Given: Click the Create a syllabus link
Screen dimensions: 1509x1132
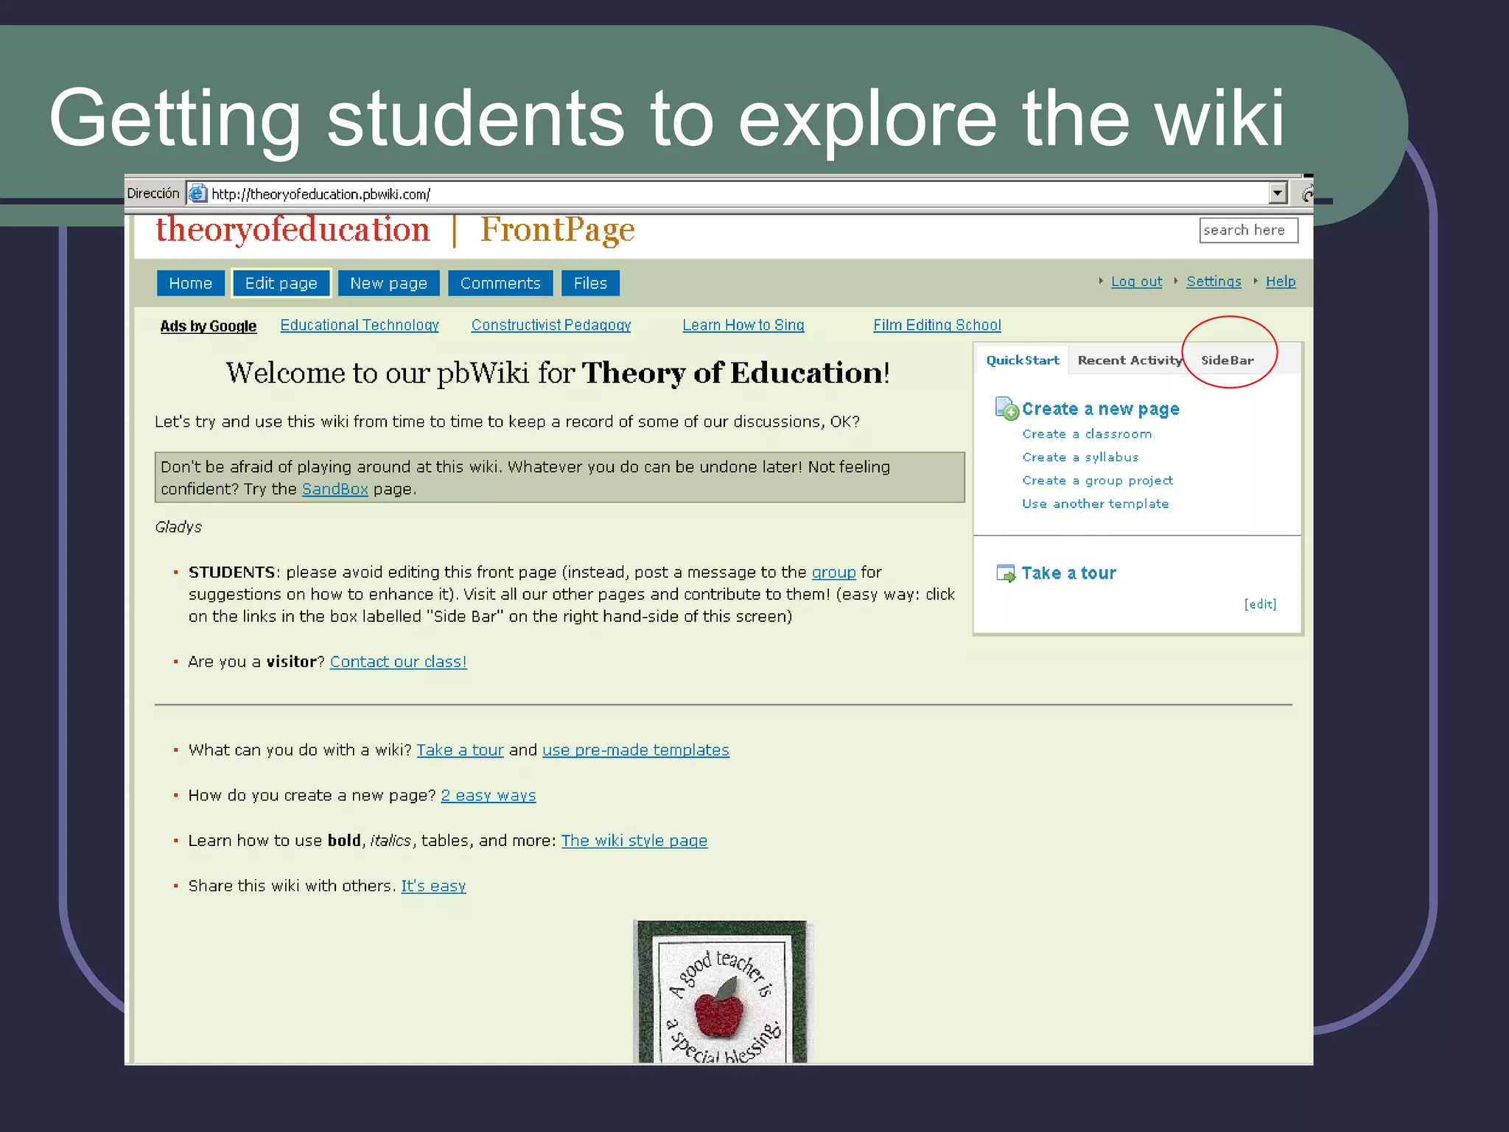Looking at the screenshot, I should pyautogui.click(x=1080, y=458).
